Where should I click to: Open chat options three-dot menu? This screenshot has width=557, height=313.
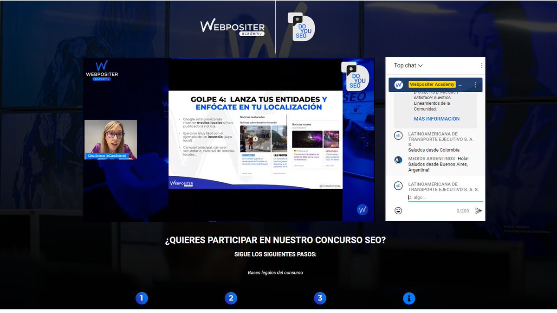click(481, 65)
